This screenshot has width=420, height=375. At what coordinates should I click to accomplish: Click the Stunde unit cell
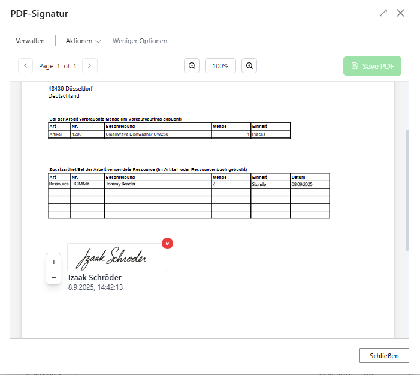tap(271, 184)
